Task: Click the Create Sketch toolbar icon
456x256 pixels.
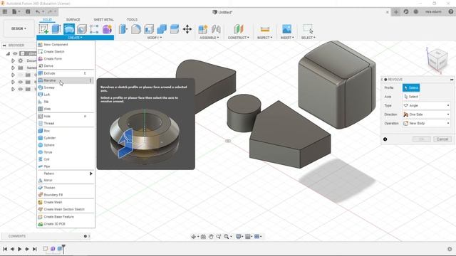Action: tap(43, 29)
